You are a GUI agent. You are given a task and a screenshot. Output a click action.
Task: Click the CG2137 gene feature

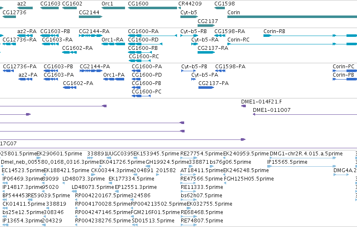[x=206, y=26]
